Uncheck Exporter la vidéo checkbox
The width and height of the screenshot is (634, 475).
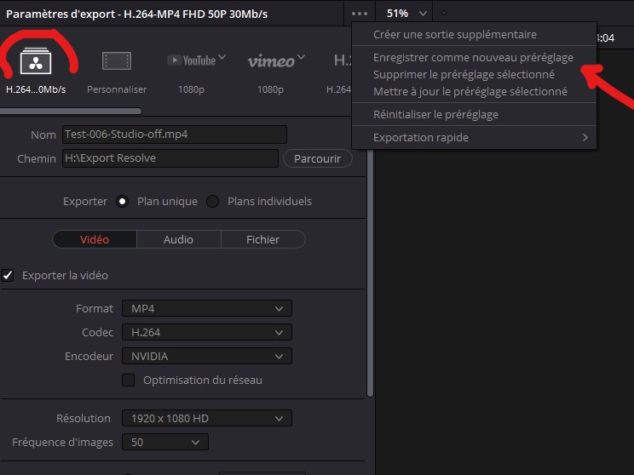[x=9, y=275]
